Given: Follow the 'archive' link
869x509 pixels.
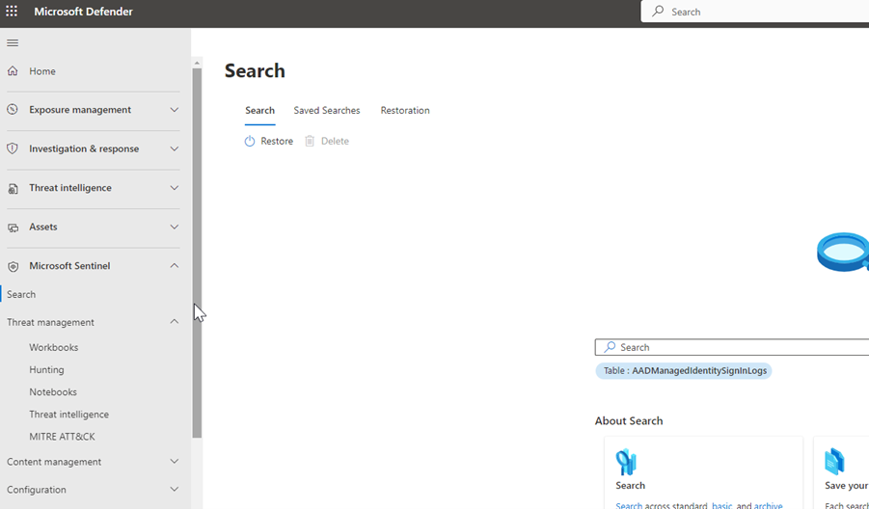Looking at the screenshot, I should [x=768, y=505].
